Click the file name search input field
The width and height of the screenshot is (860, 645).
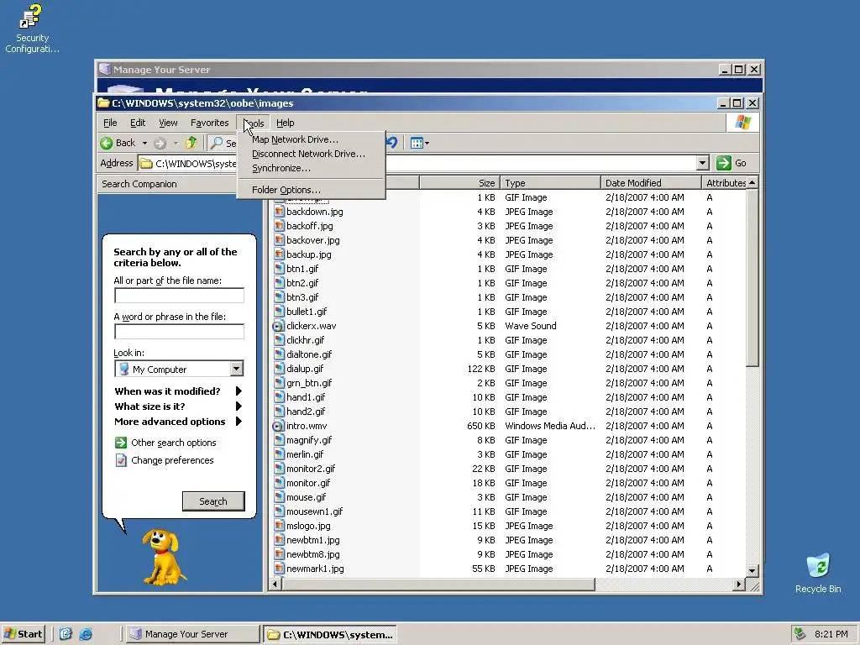(180, 296)
